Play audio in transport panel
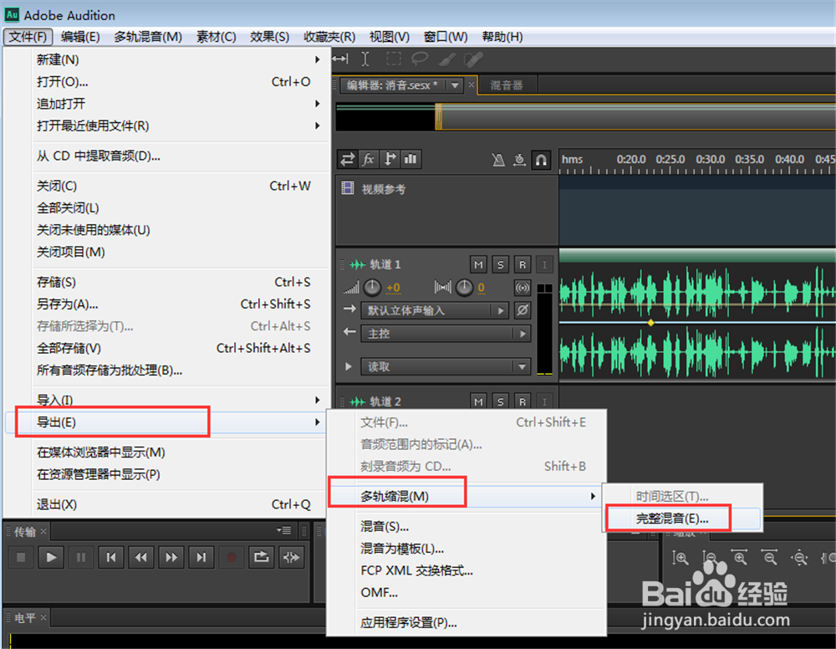The height and width of the screenshot is (649, 836). 51,557
